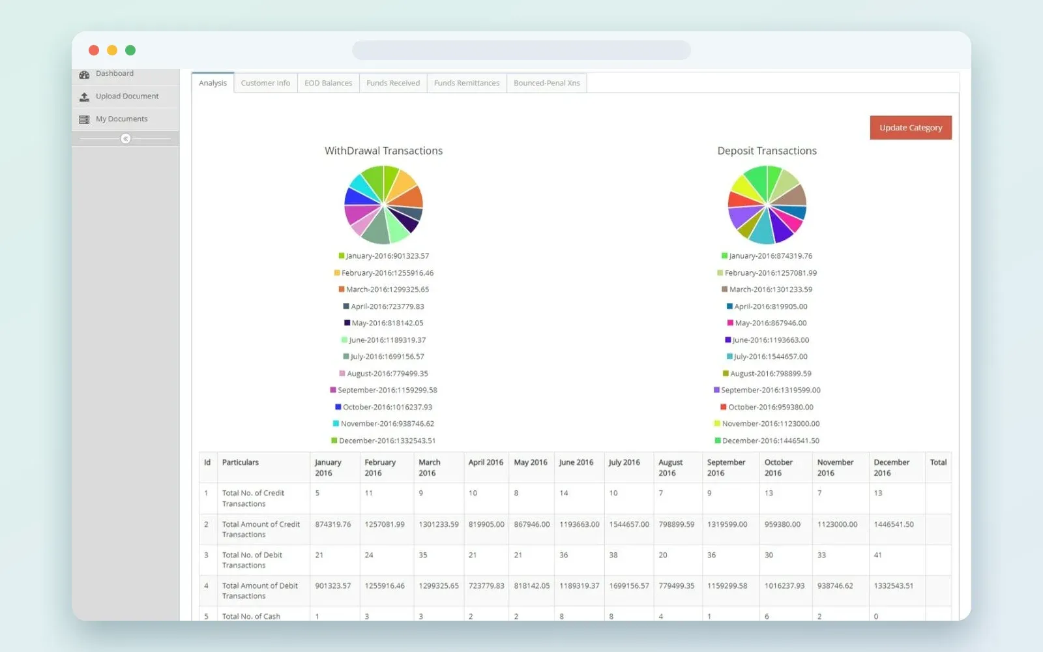1043x652 pixels.
Task: Open the Dashboard sidebar item
Action: (x=125, y=74)
